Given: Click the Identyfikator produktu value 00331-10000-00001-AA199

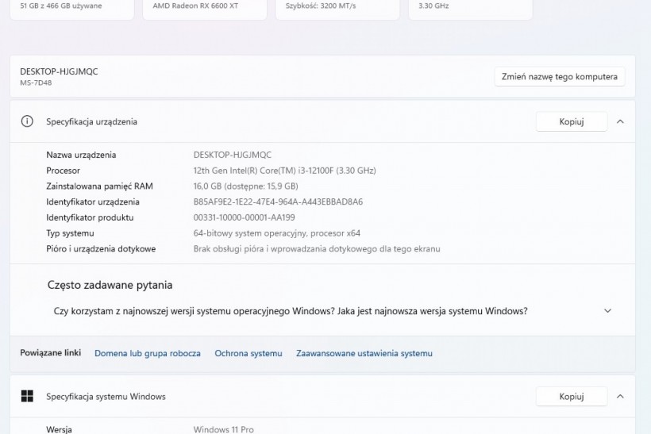Looking at the screenshot, I should click(244, 217).
